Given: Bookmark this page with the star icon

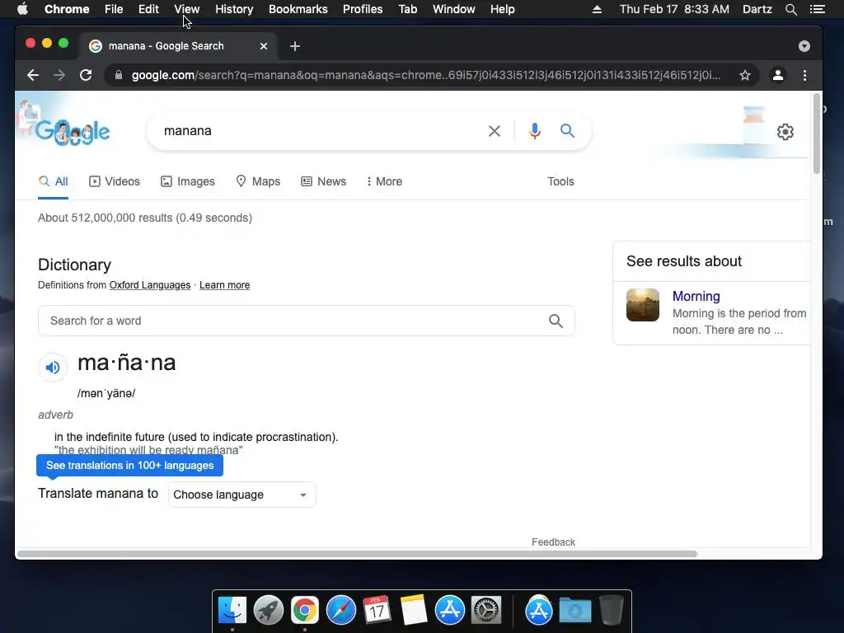Looking at the screenshot, I should pos(745,75).
